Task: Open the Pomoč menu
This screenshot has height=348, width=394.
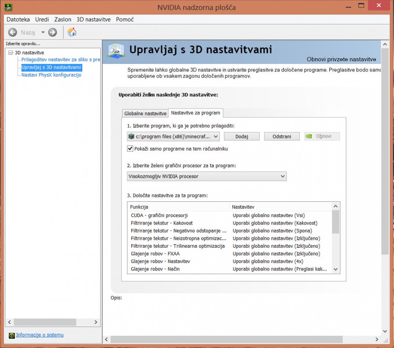Action: [x=125, y=19]
